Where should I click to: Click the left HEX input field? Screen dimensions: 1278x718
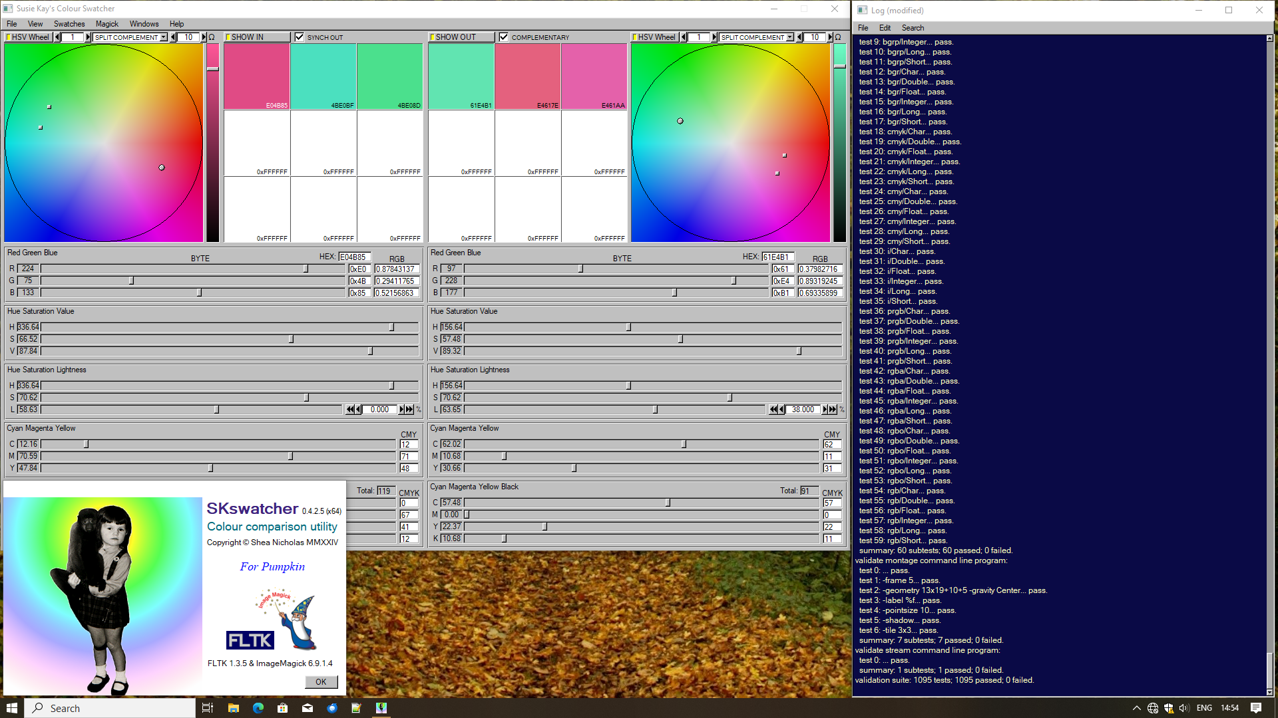click(x=353, y=257)
